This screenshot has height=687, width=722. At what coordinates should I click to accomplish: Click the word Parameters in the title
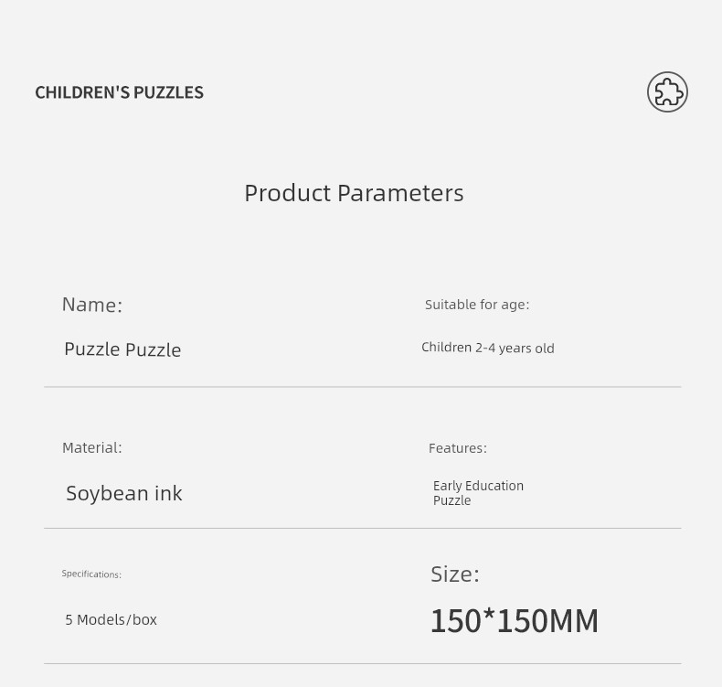(400, 193)
